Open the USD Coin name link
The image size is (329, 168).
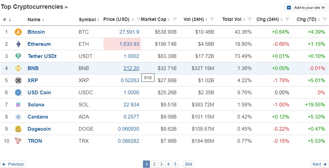point(39,93)
